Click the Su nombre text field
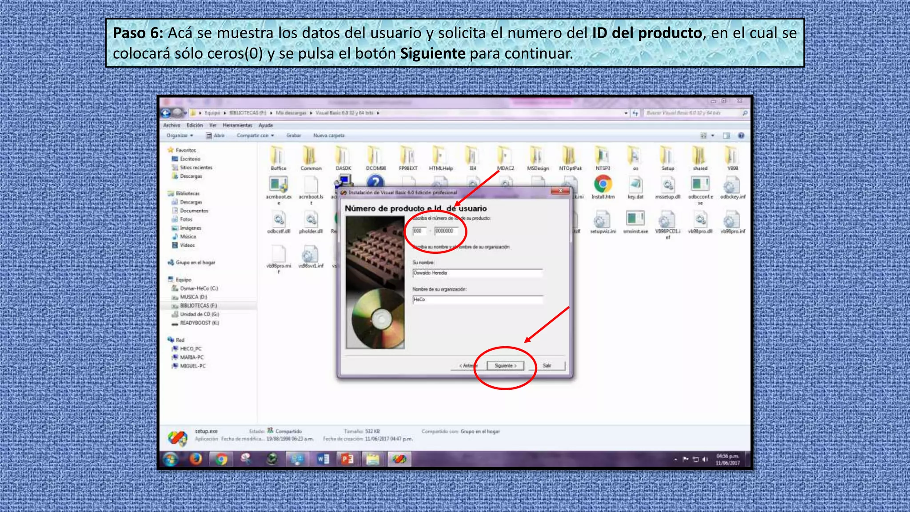 (x=477, y=273)
